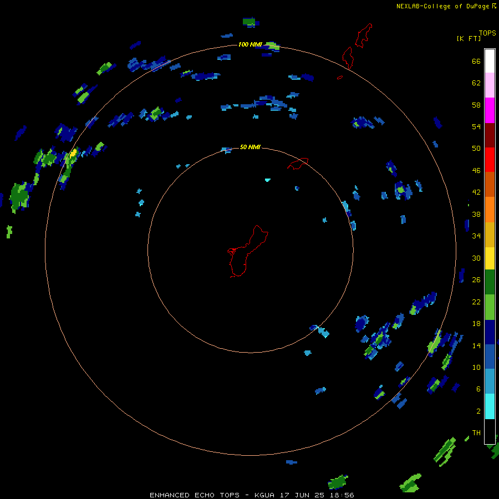Image resolution: width=499 pixels, height=499 pixels.
Task: Click the dark orange legend swatch
Action: pos(490,184)
